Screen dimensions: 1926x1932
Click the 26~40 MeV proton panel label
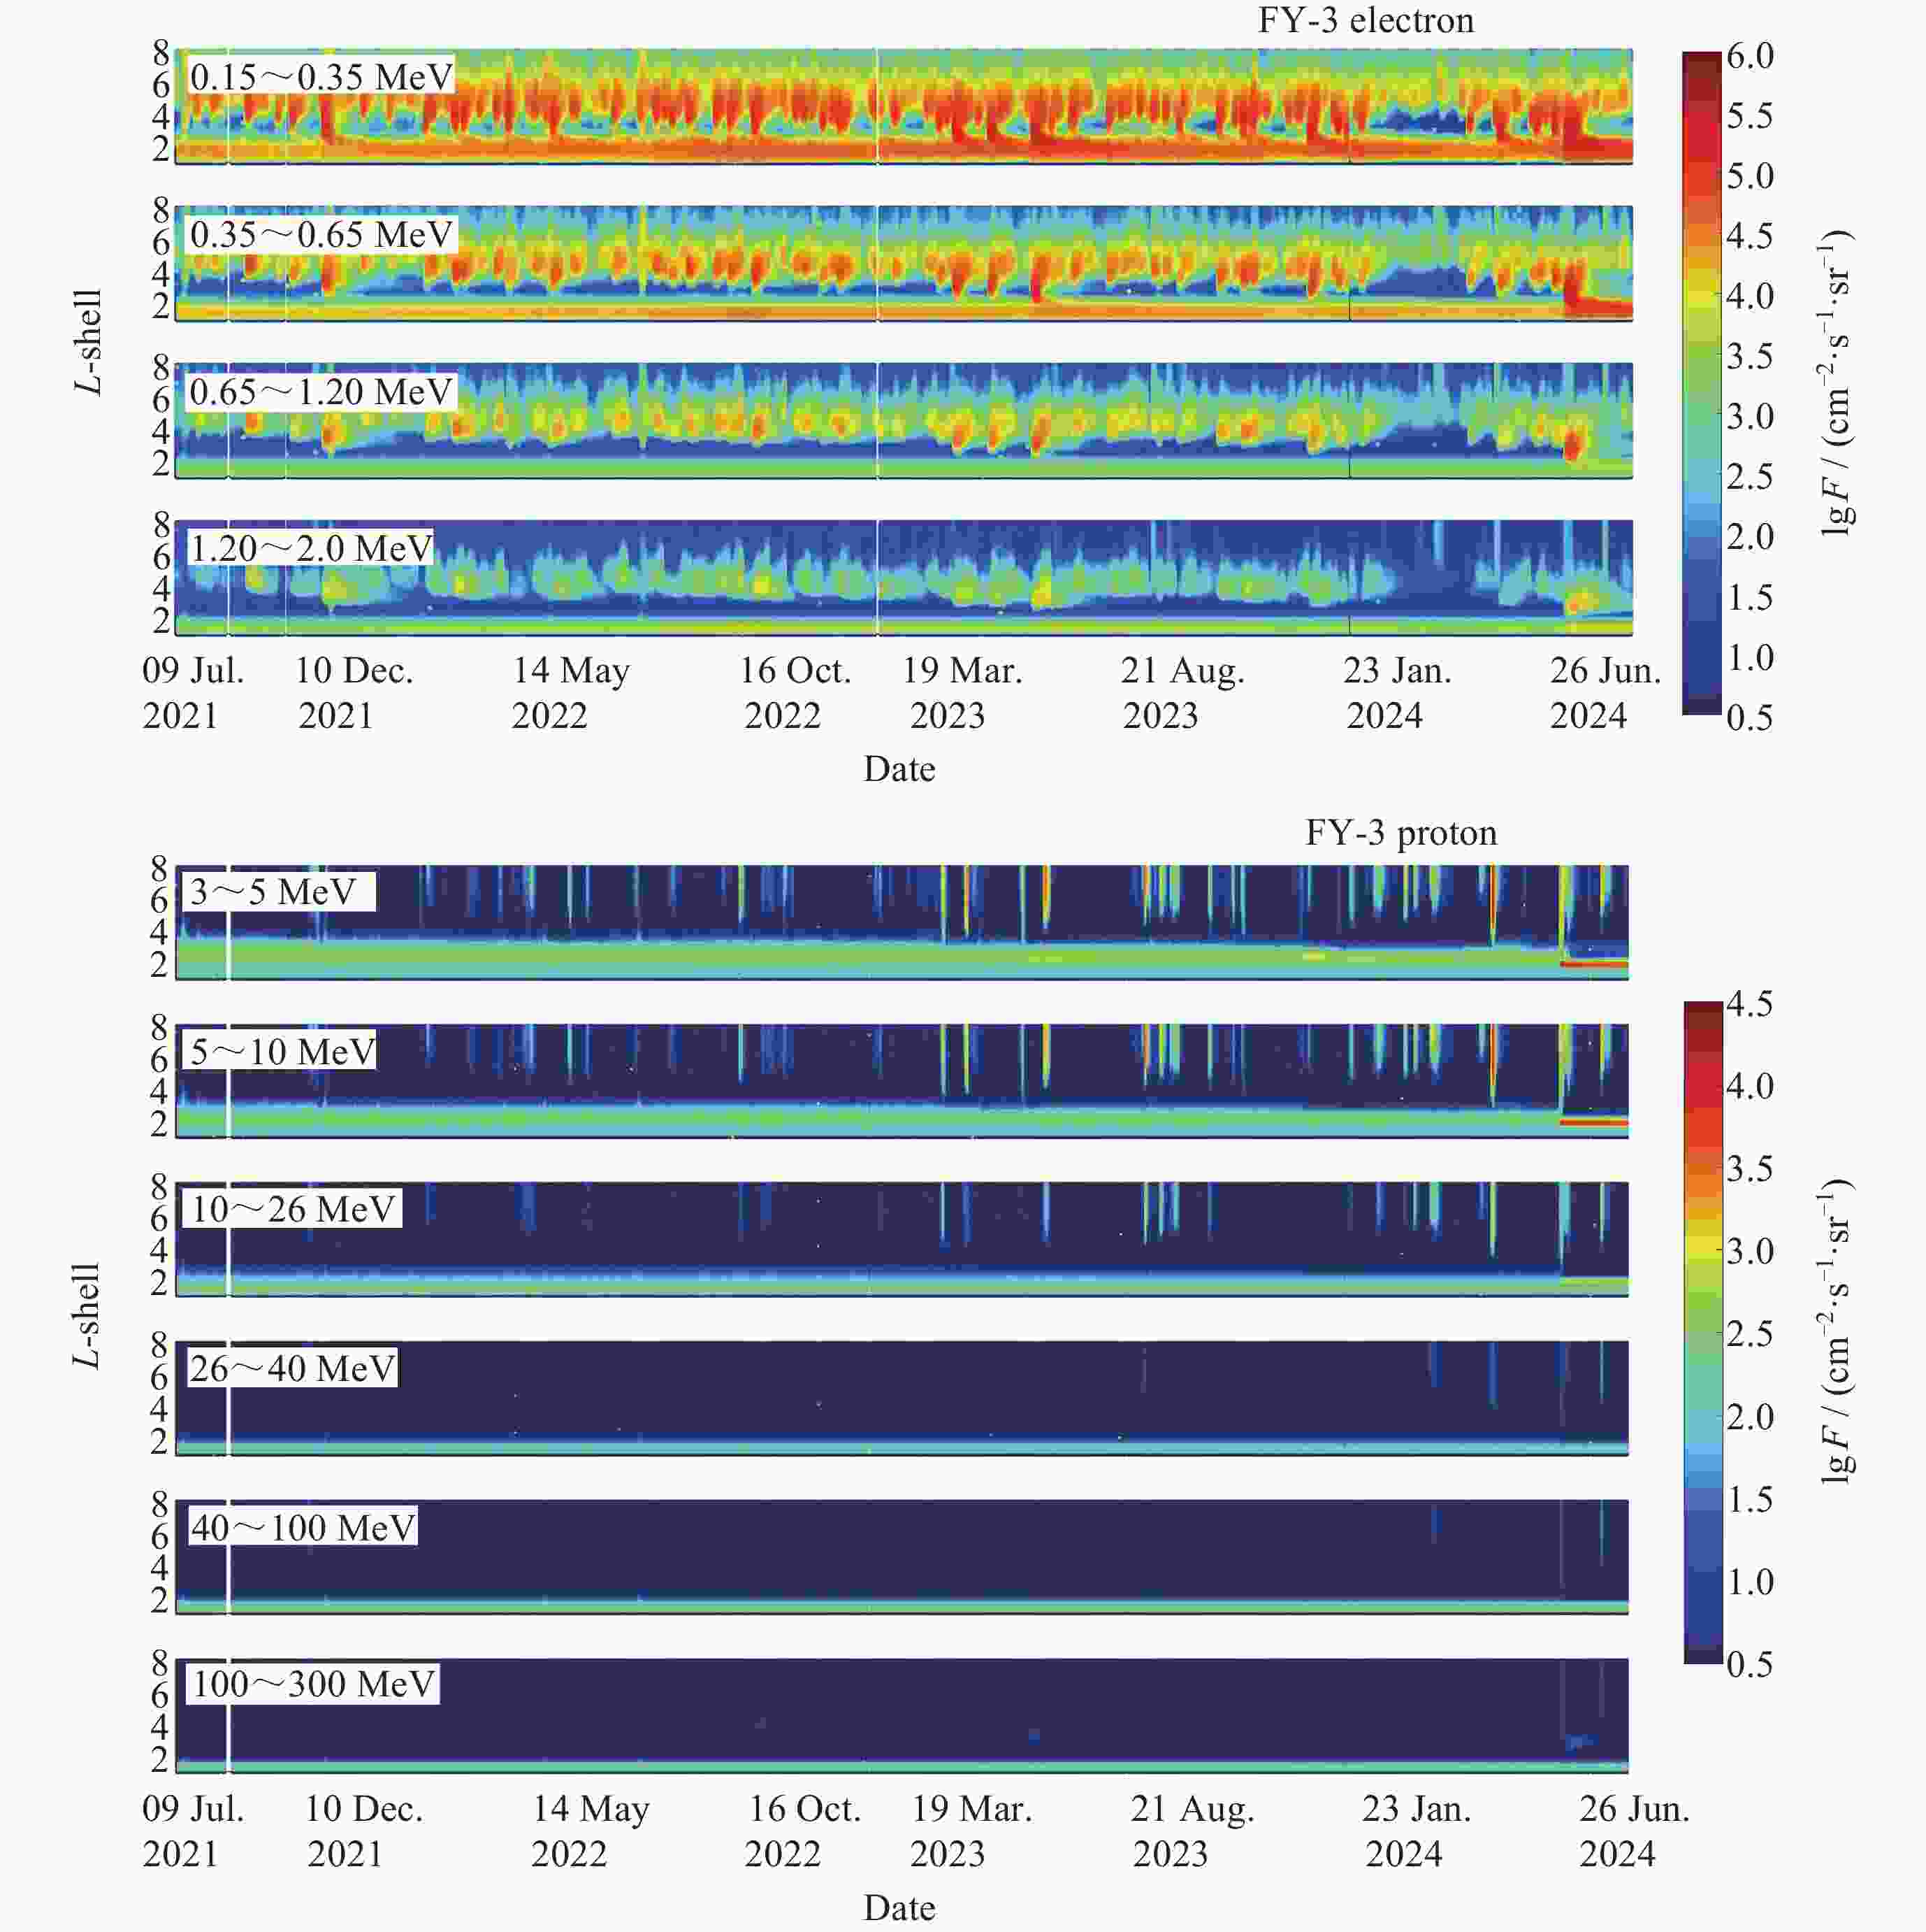[x=293, y=1369]
